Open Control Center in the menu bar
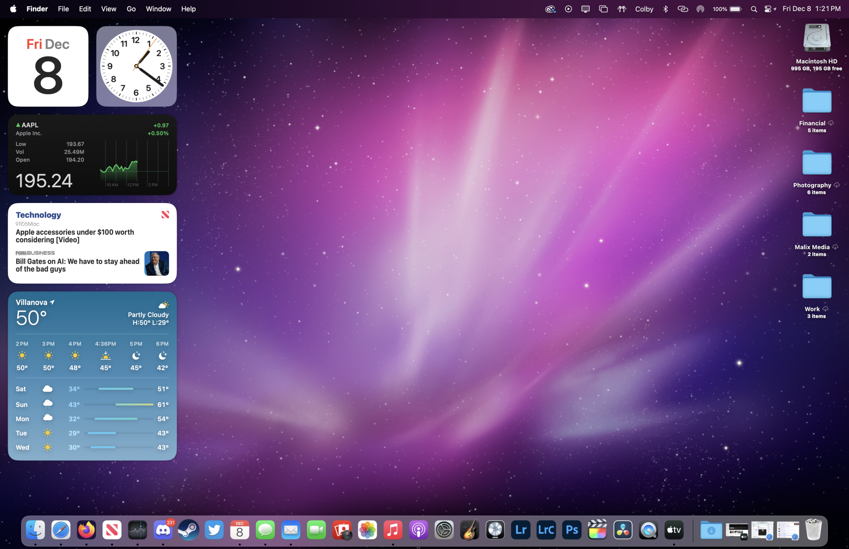The image size is (849, 549). coord(768,9)
